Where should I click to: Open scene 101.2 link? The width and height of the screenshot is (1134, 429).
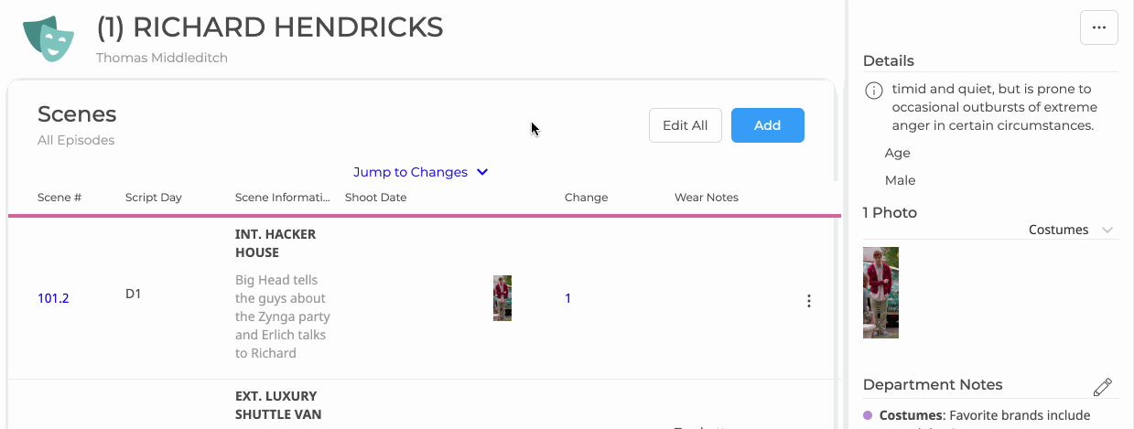(x=53, y=298)
